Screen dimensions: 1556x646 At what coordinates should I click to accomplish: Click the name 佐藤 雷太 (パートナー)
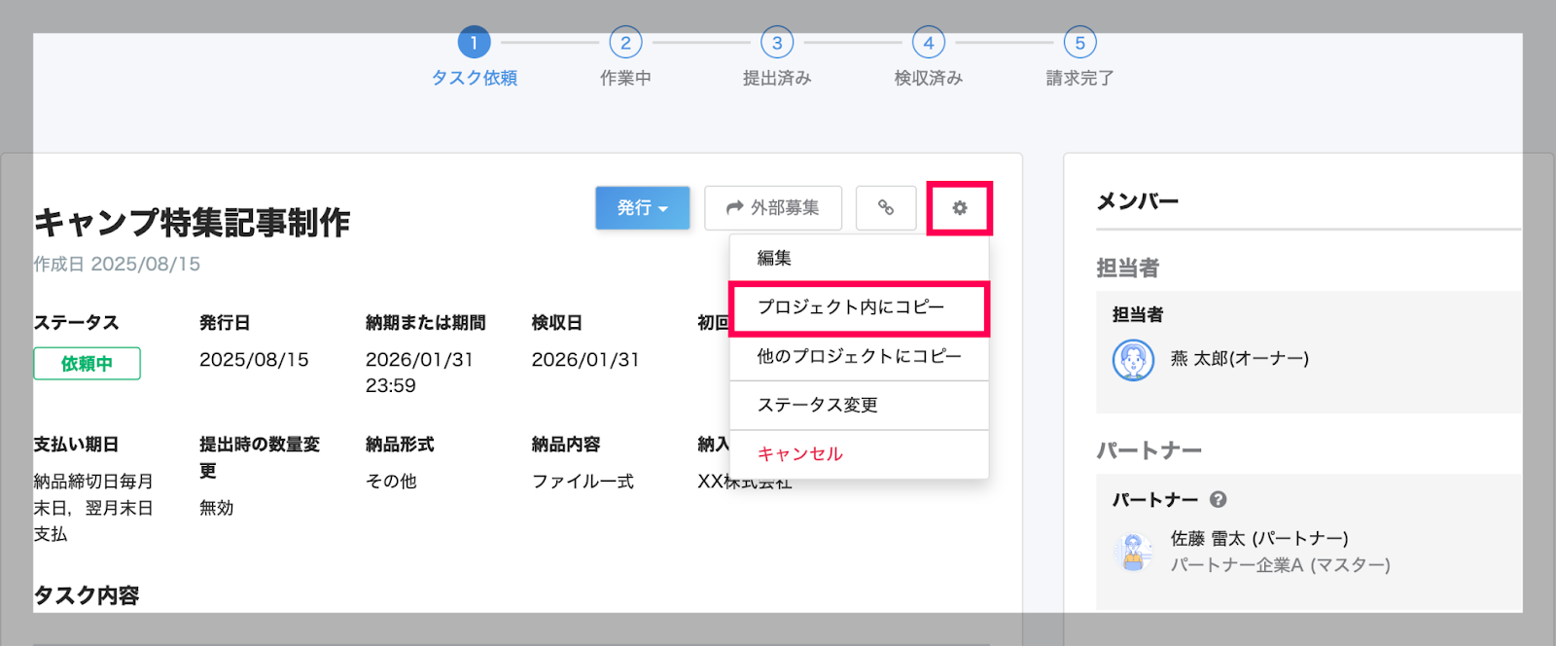(1259, 539)
